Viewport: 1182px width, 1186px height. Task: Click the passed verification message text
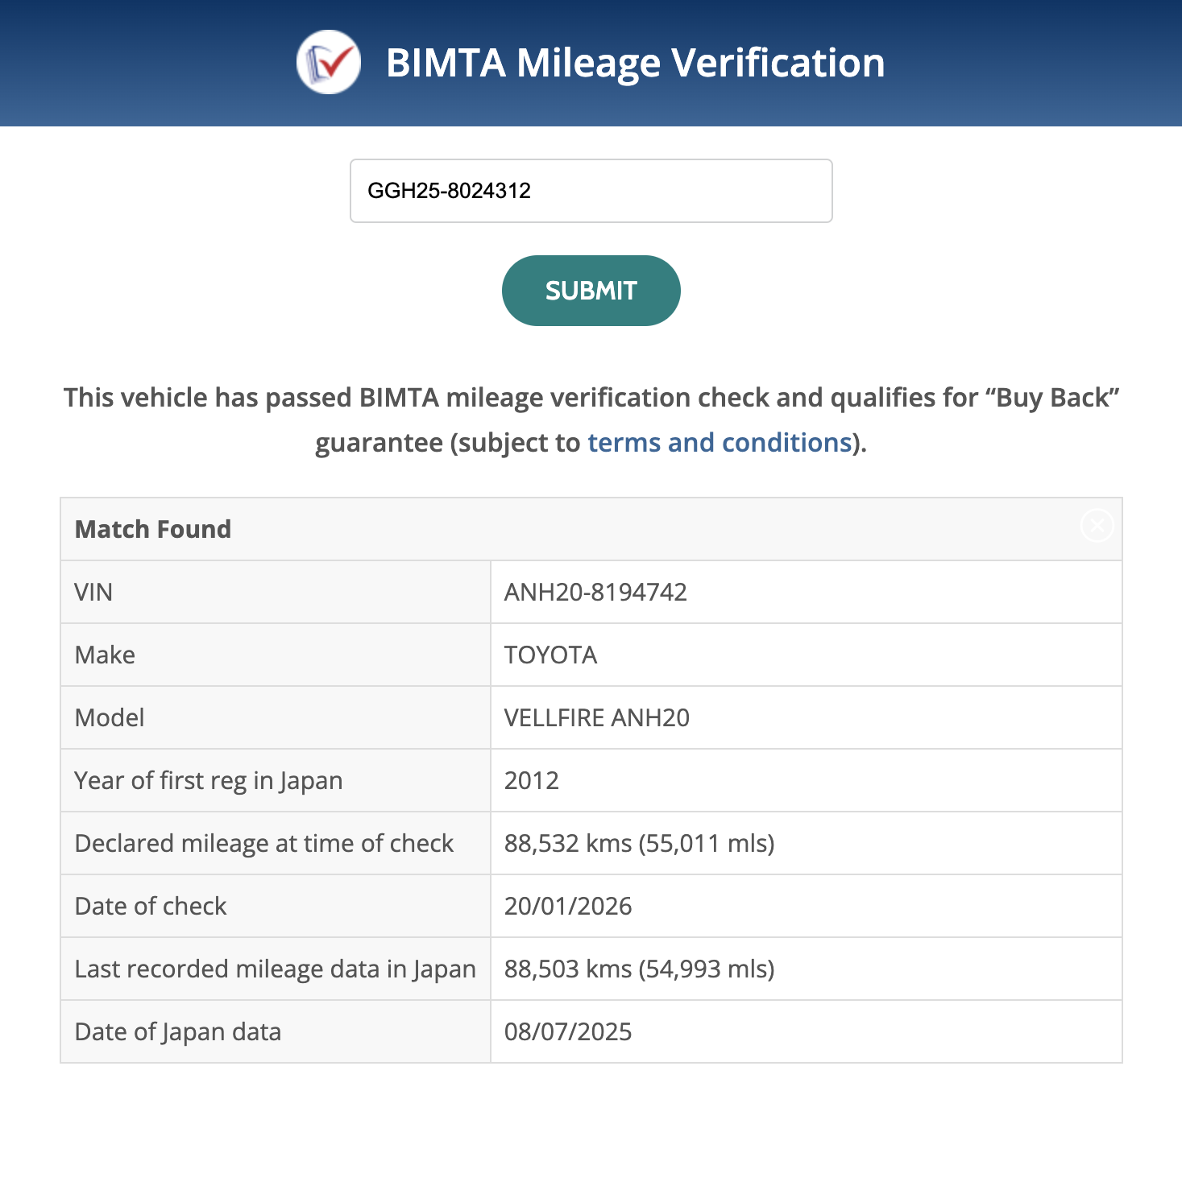(x=591, y=399)
